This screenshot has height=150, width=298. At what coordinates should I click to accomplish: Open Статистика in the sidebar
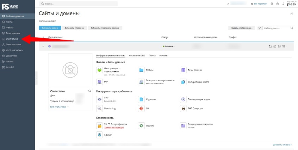[17, 39]
